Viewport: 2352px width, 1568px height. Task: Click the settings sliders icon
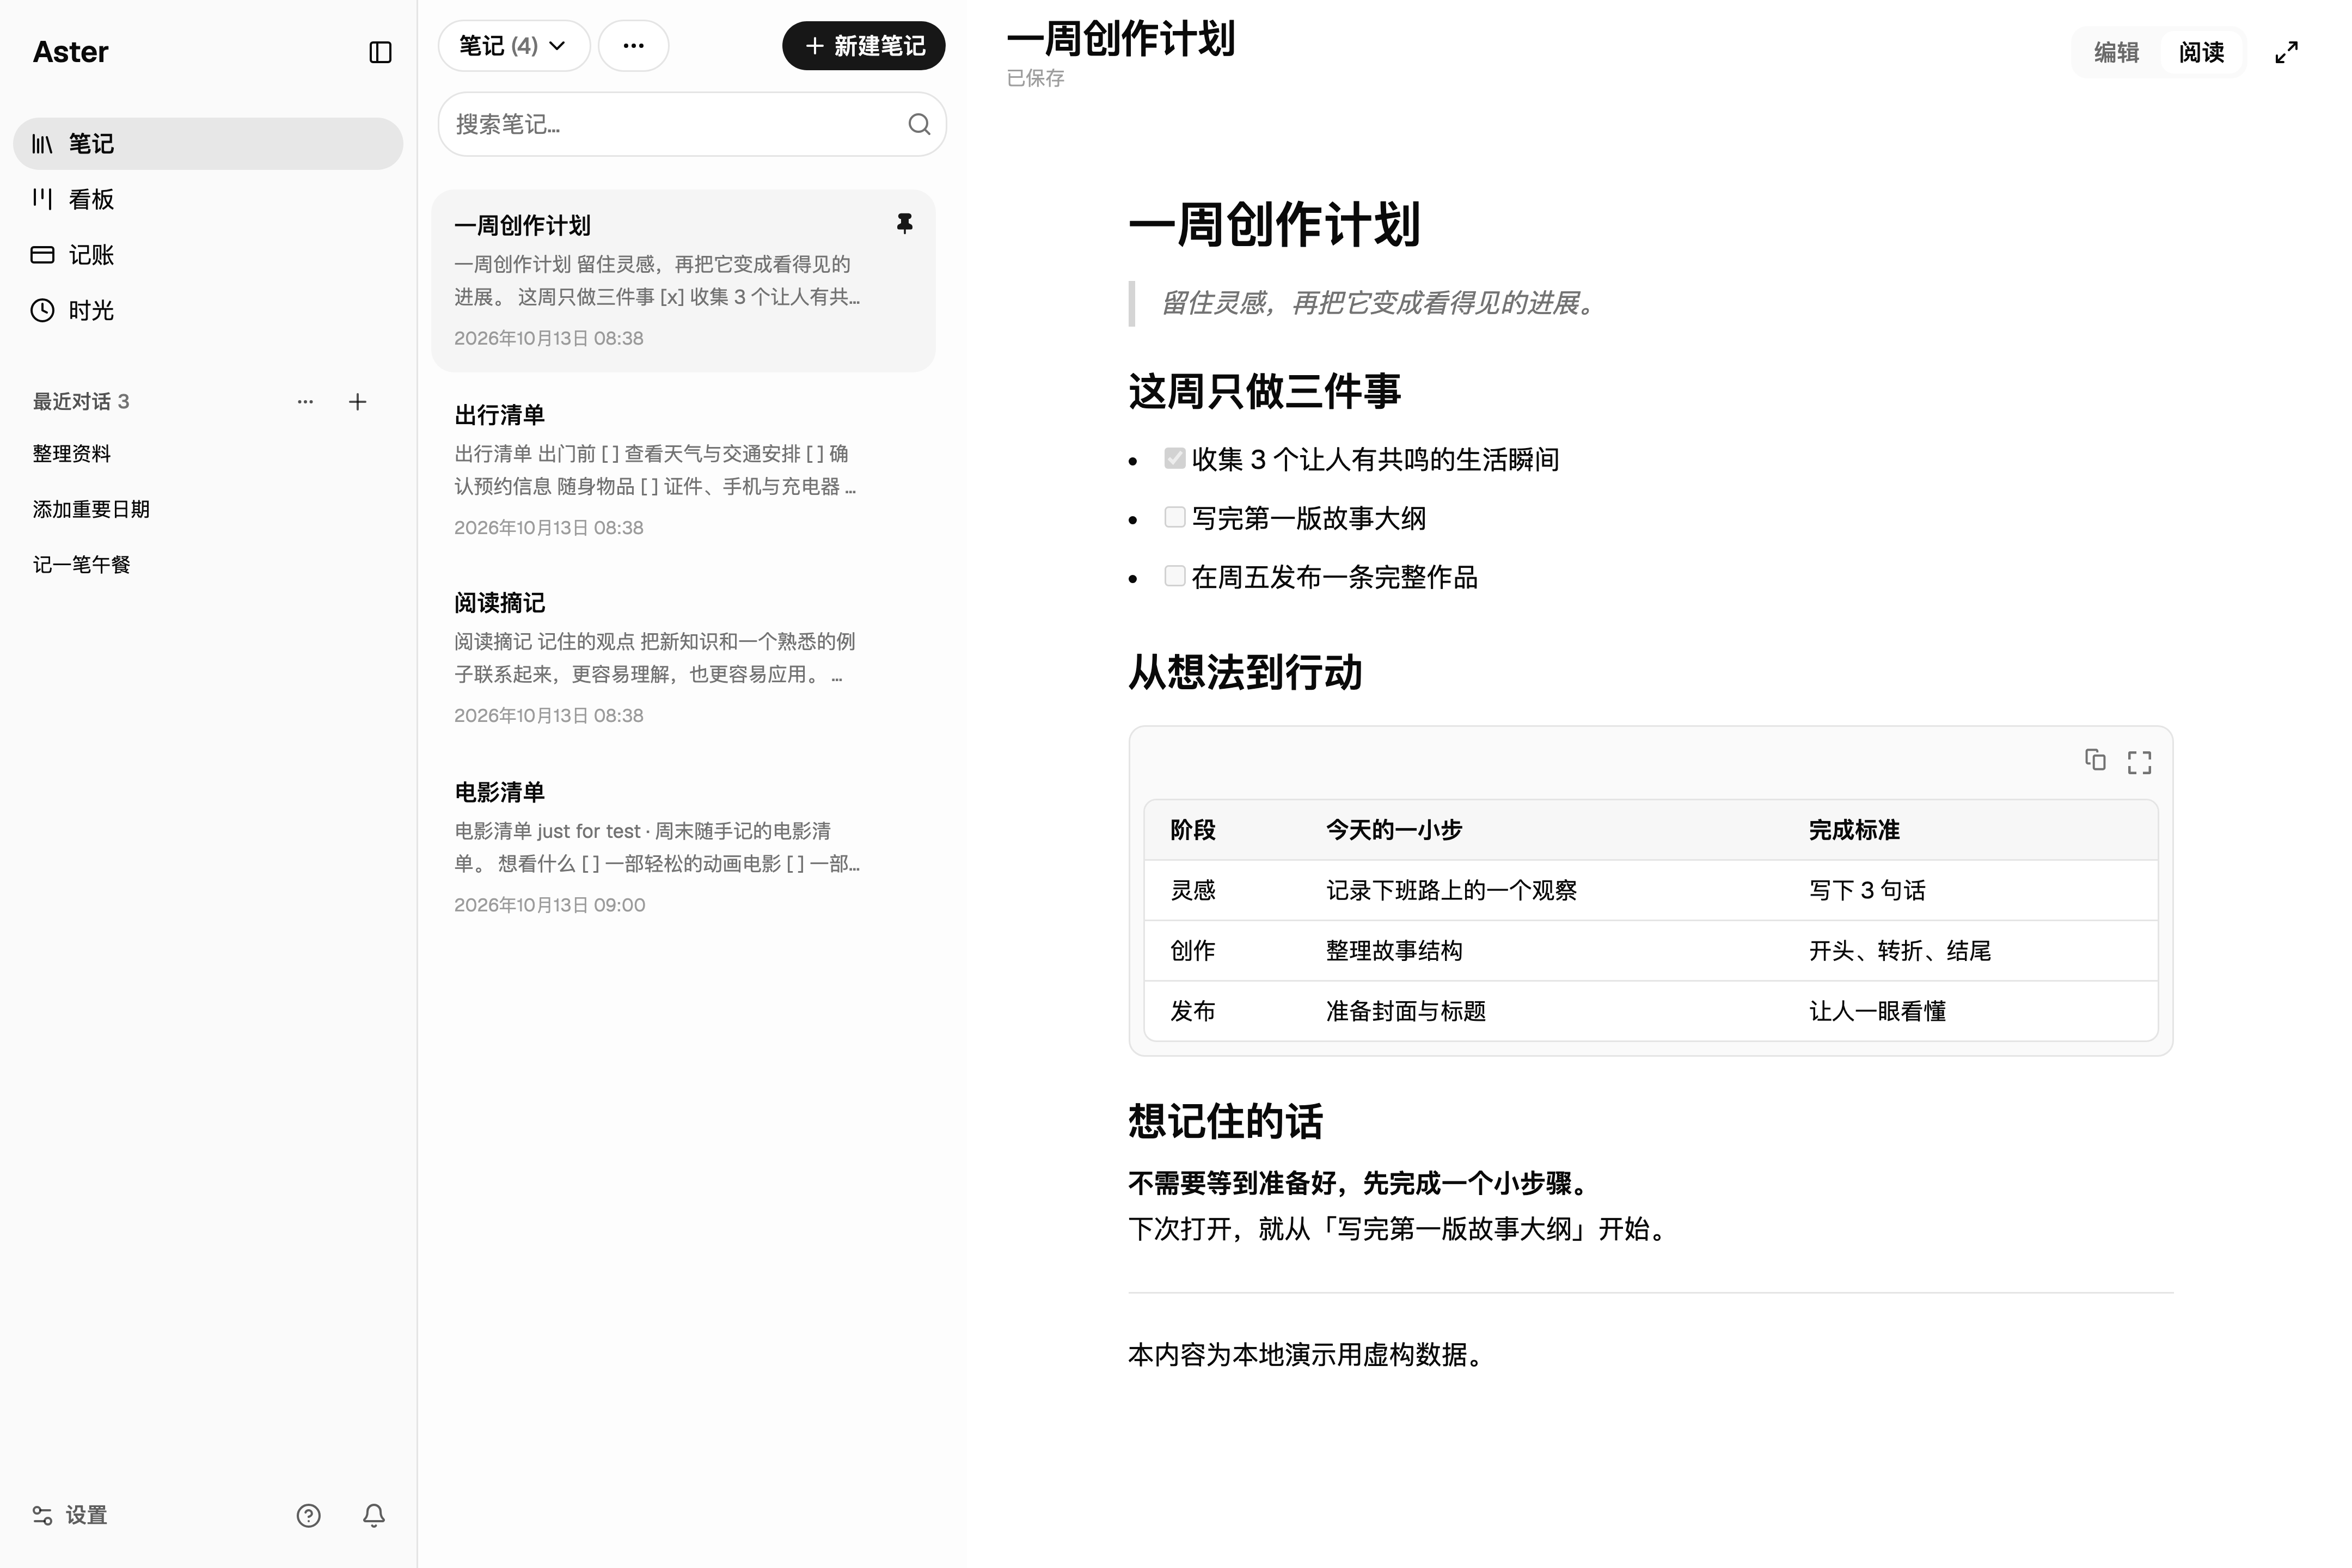(42, 1515)
